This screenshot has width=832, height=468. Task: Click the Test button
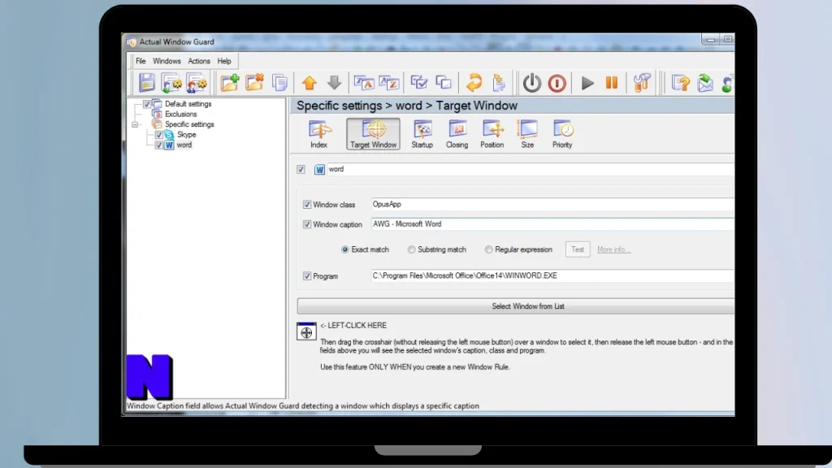[578, 249]
